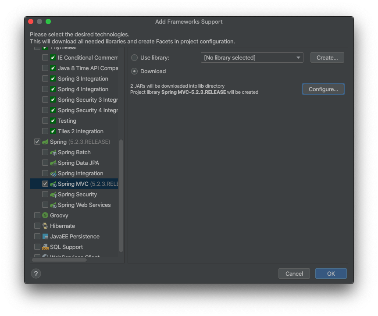Tick the JavaEE Persistence checkbox
This screenshot has height=316, width=378.
tap(37, 236)
